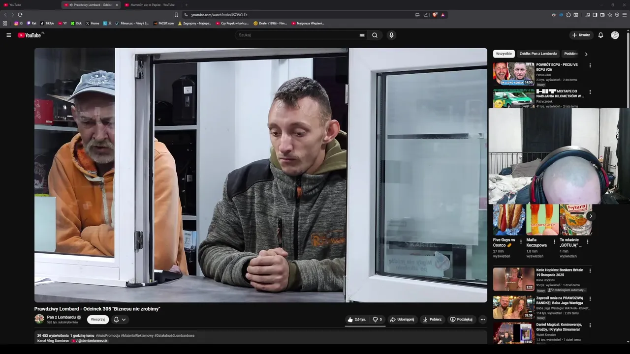Screen dimensions: 630x354
Task: Click the Wesprzyj button
Action: pos(98,320)
